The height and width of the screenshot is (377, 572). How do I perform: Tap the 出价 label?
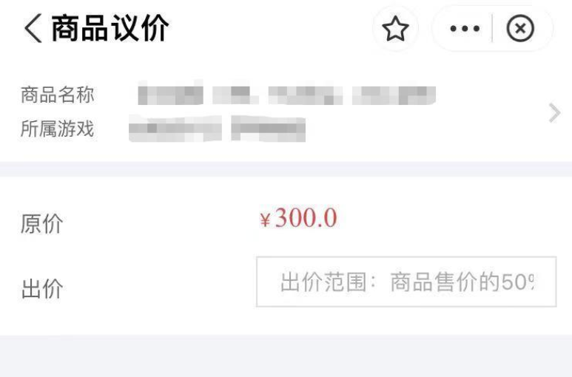click(x=41, y=288)
